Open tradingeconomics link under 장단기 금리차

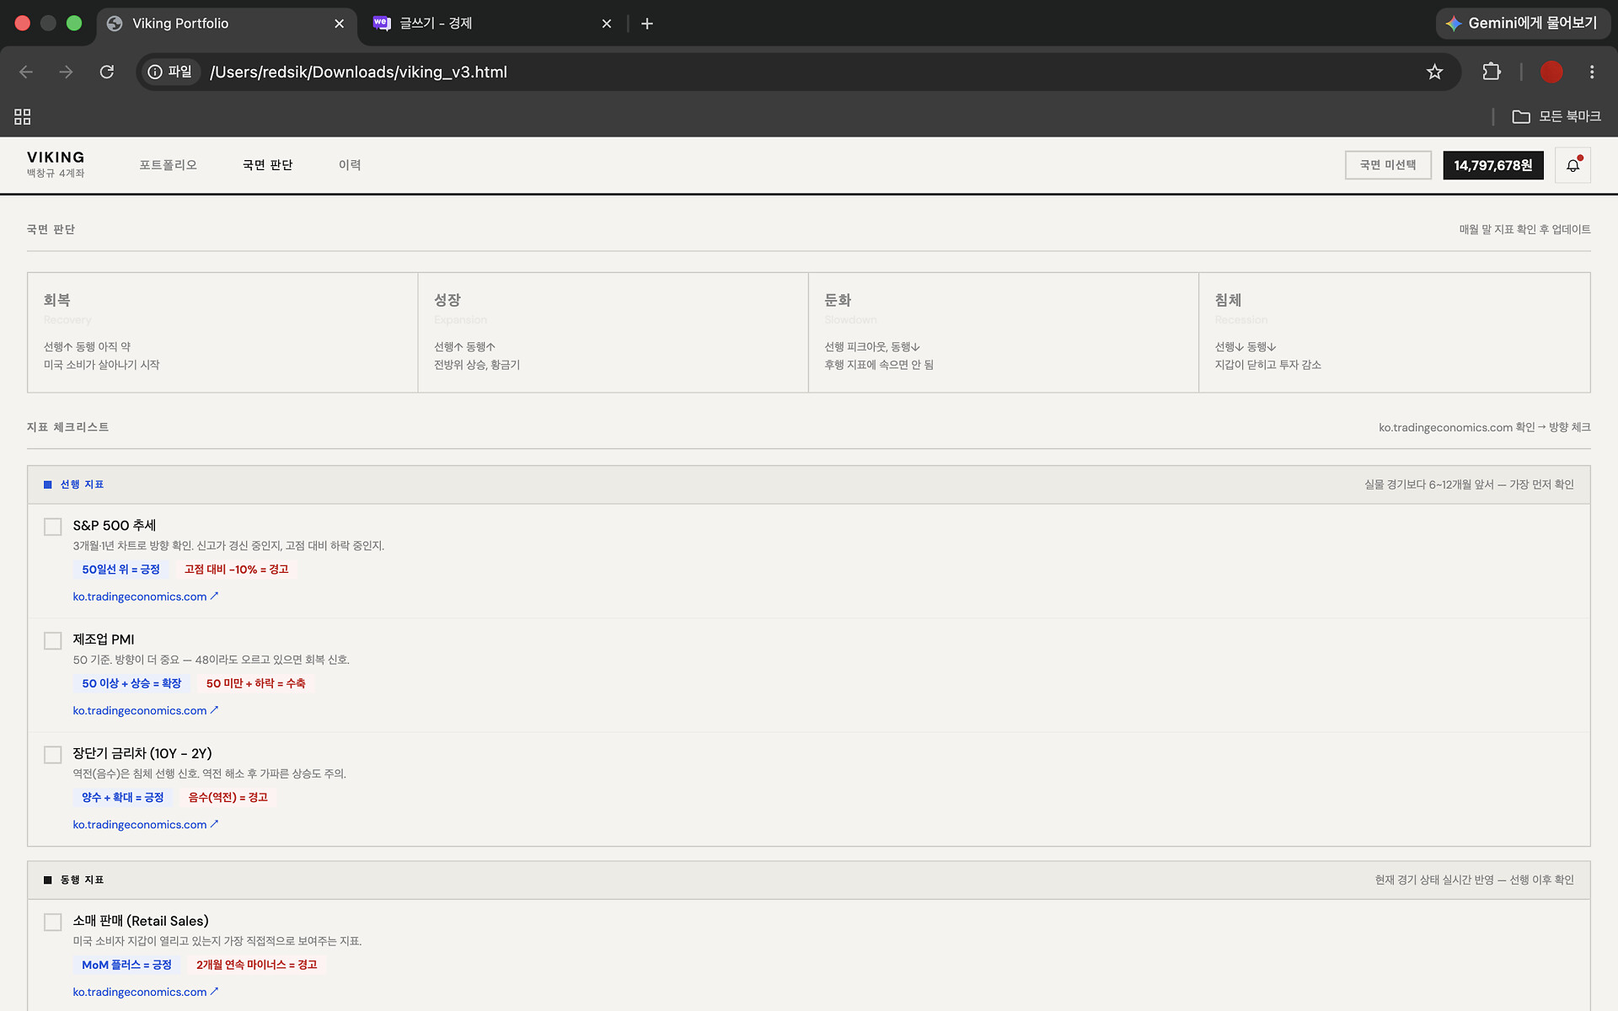(145, 824)
